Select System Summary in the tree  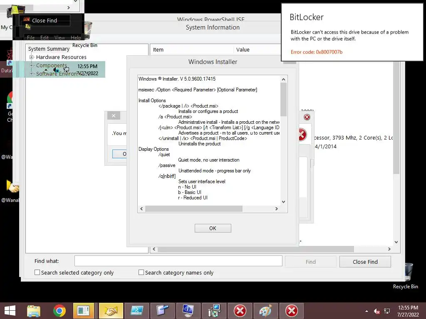[x=49, y=49]
